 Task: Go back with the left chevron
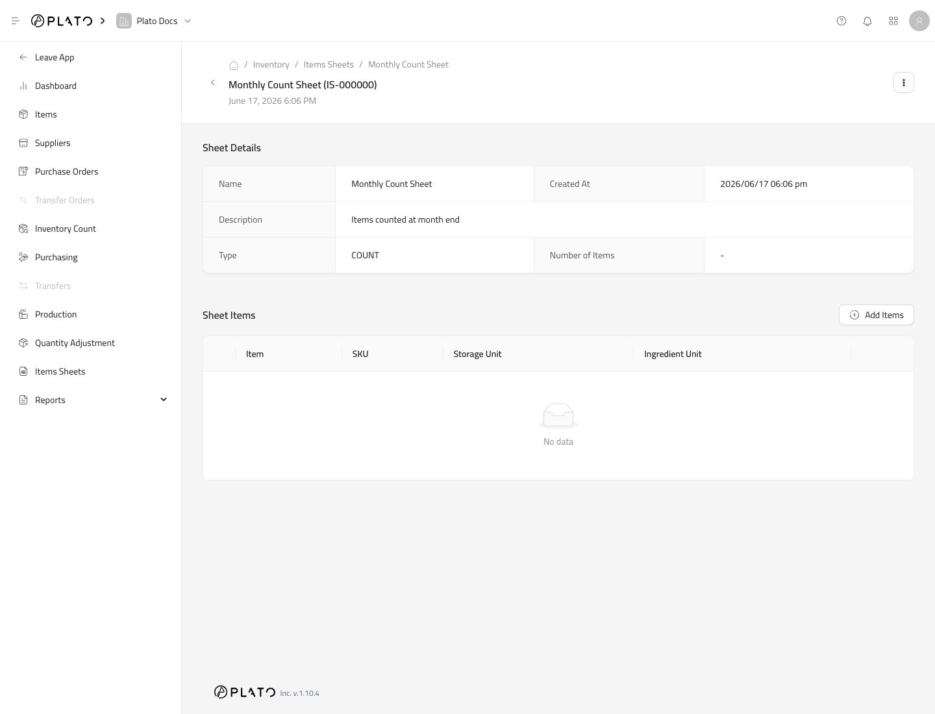(x=213, y=82)
